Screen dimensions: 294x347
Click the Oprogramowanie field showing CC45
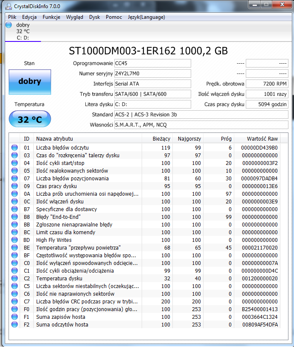pos(153,63)
